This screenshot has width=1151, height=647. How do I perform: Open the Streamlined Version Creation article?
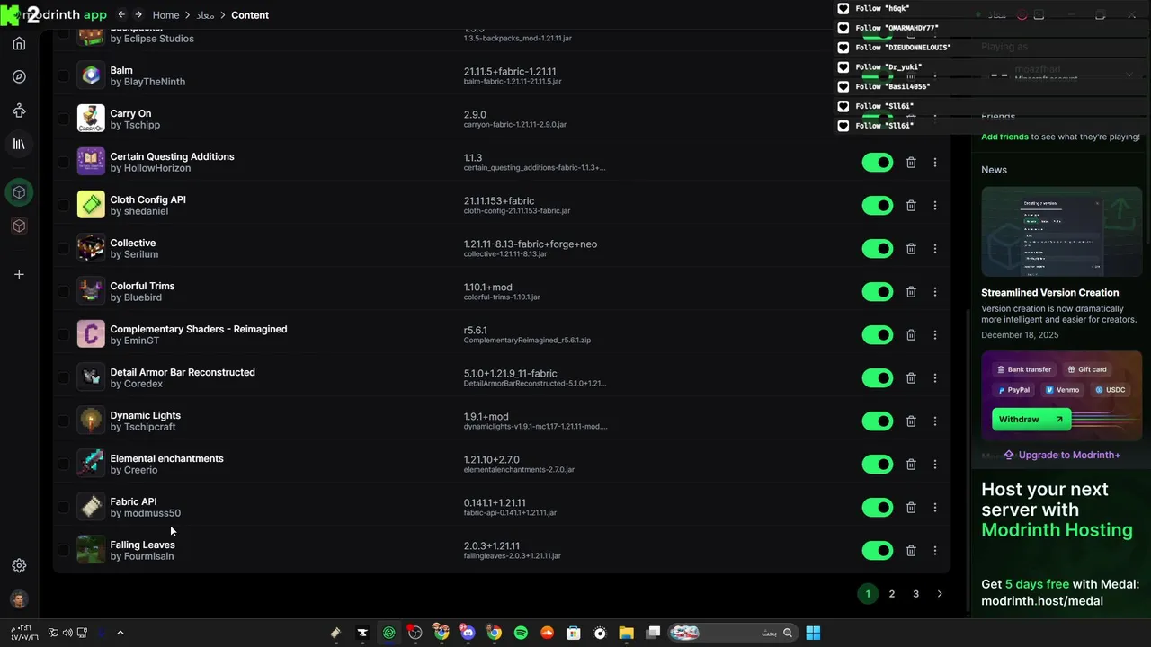point(1050,292)
